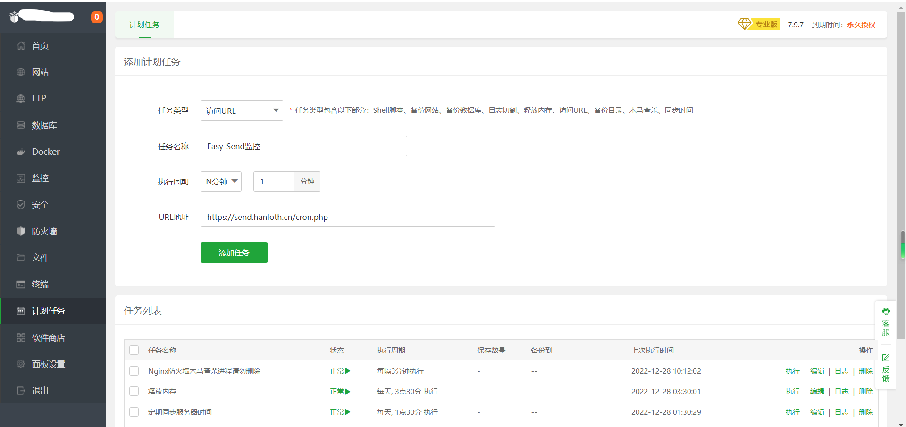Switch to the 计划任务 tab
This screenshot has width=906, height=427.
pos(144,25)
